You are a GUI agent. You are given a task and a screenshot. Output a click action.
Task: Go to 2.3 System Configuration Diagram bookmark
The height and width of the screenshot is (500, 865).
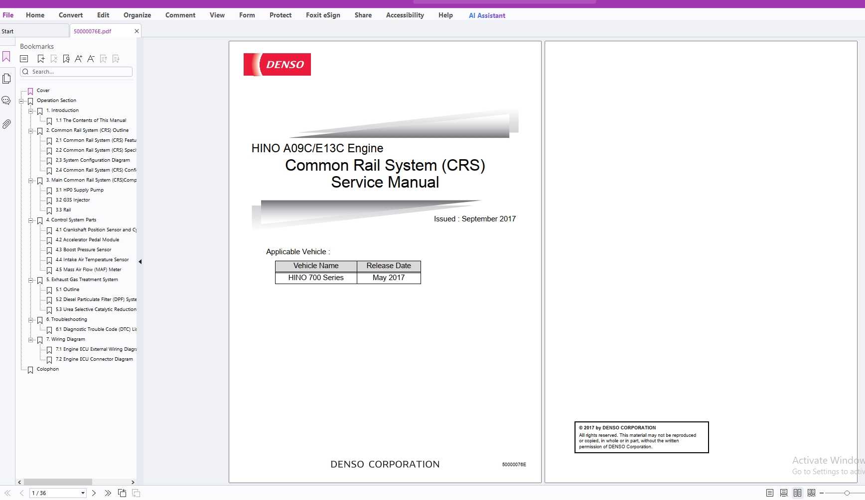(x=93, y=160)
